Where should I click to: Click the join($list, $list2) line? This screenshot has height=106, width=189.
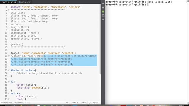24,36
